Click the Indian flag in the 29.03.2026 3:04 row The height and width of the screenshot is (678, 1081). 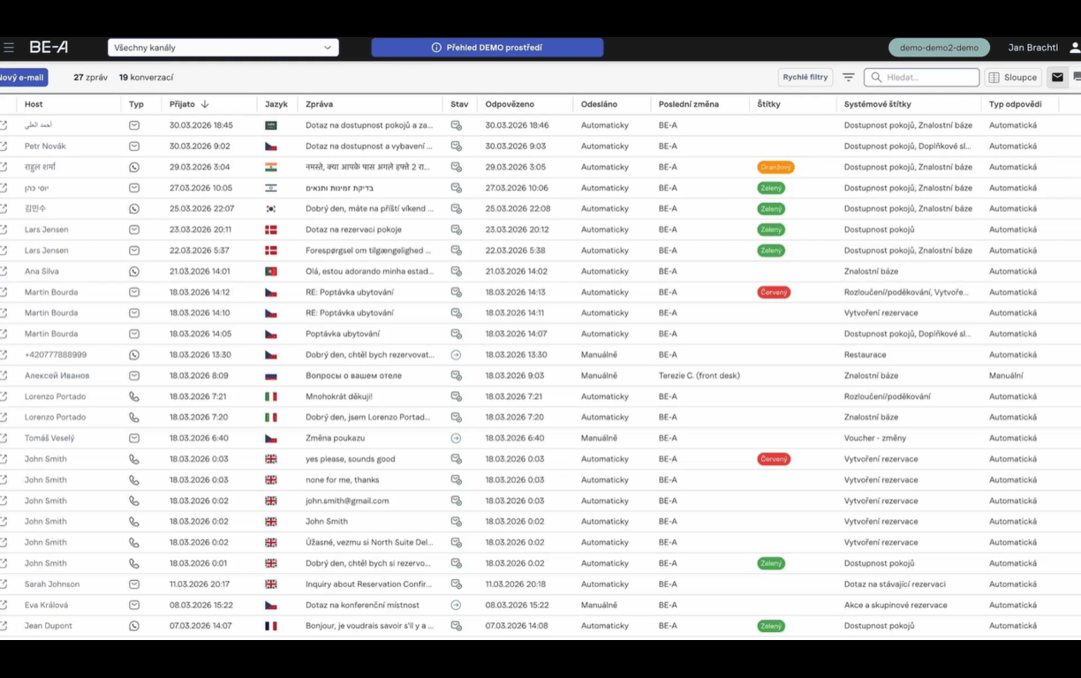point(271,167)
